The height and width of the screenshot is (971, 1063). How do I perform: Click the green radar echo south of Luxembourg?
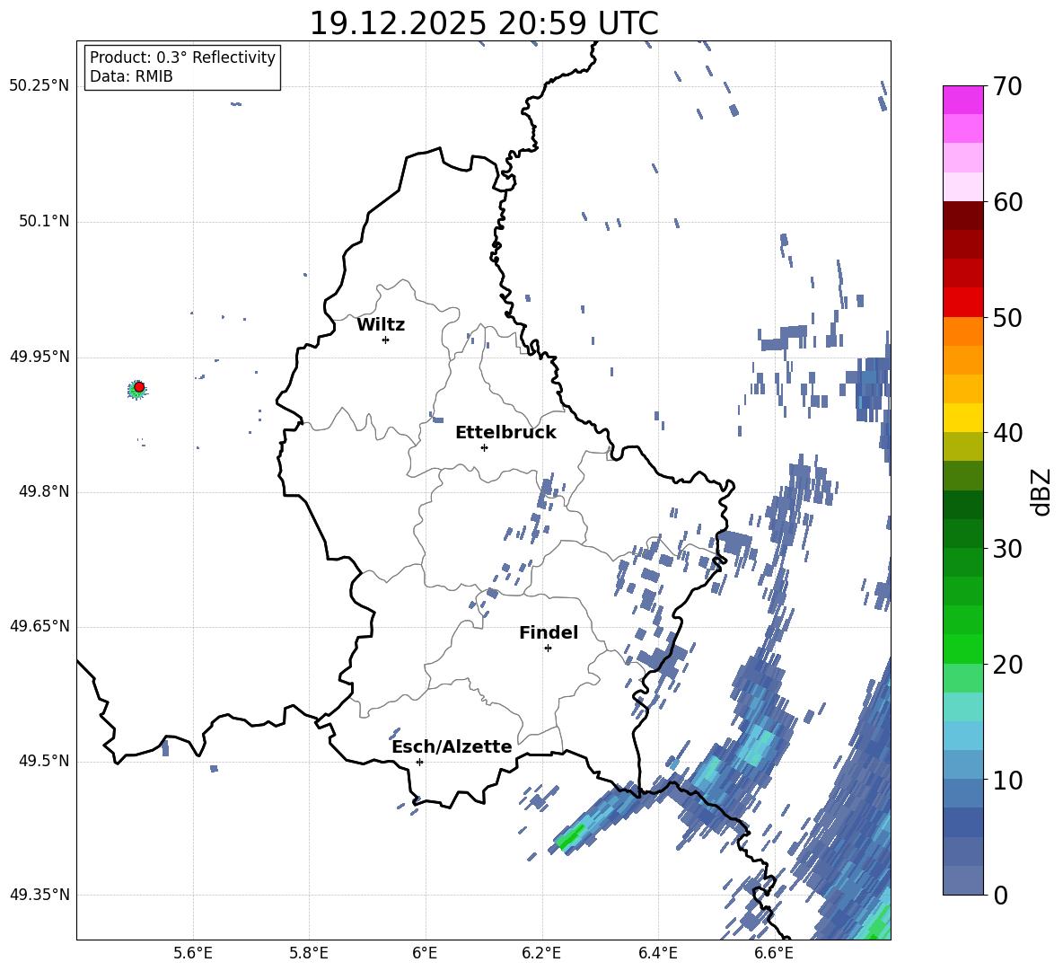click(570, 837)
